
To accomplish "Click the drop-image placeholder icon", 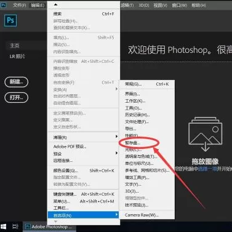I will click(205, 134).
